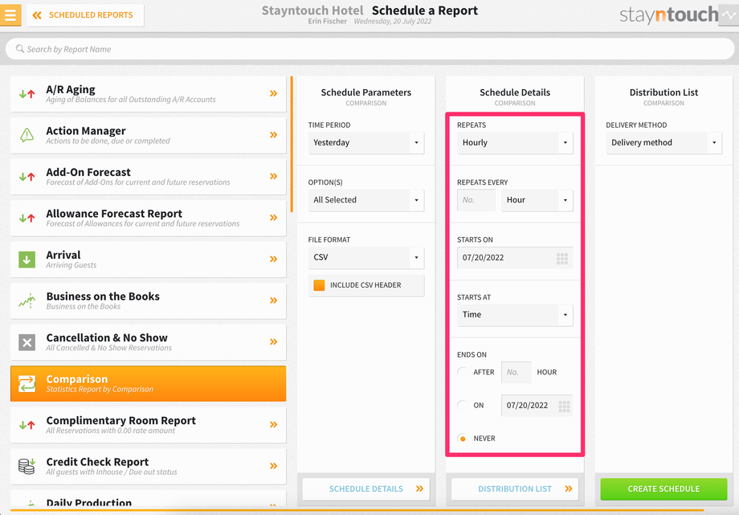Open the Option(s) All Selected dropdown
The height and width of the screenshot is (515, 739).
(x=366, y=200)
